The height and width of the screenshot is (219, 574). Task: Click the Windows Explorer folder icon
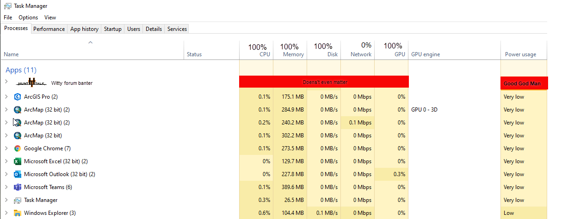click(x=18, y=213)
